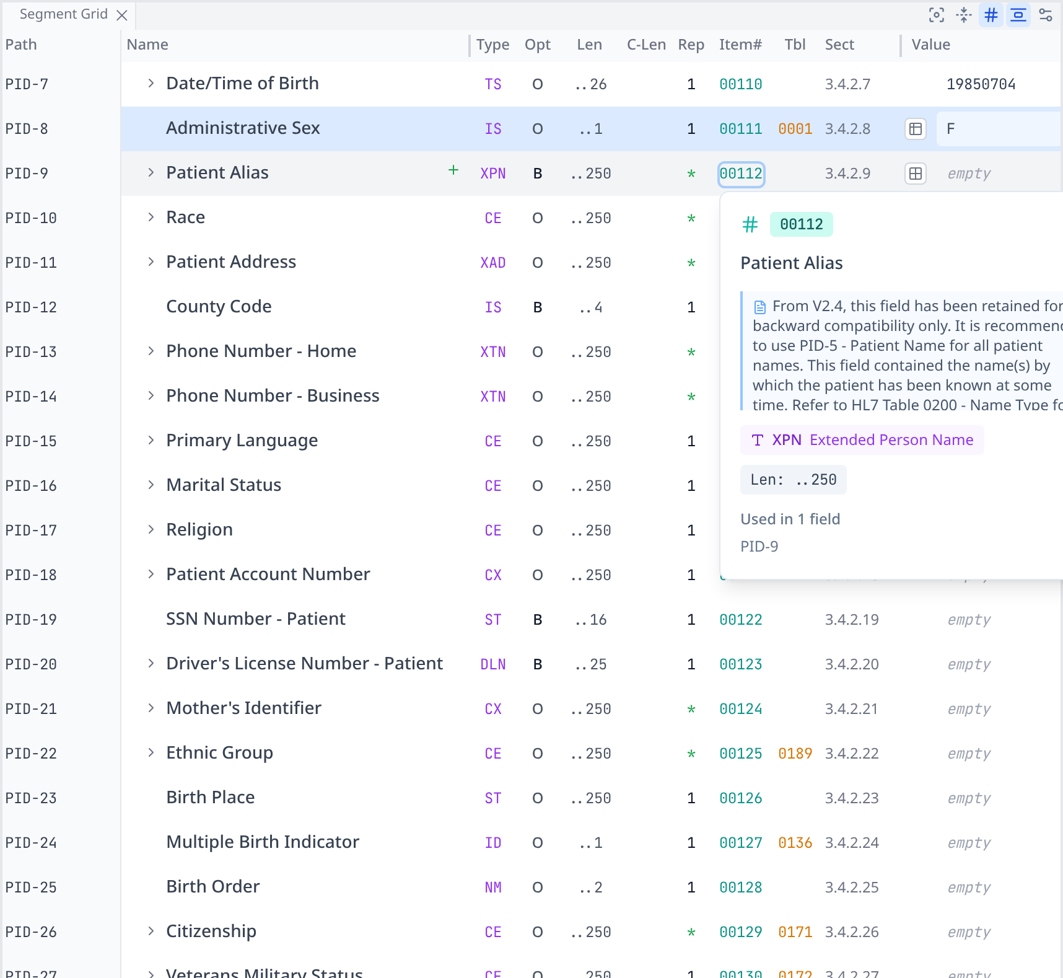Click the XAD type in Patient Address row
1063x978 pixels.
pyautogui.click(x=493, y=263)
